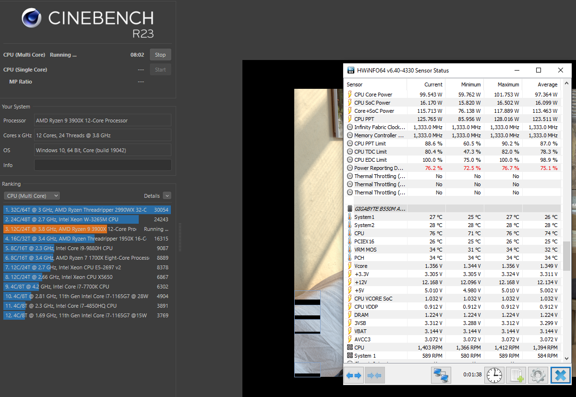576x397 pixels.
Task: Click the Minimum column header
Action: (464, 84)
